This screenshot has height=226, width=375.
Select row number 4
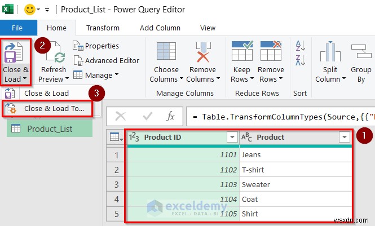click(x=117, y=199)
